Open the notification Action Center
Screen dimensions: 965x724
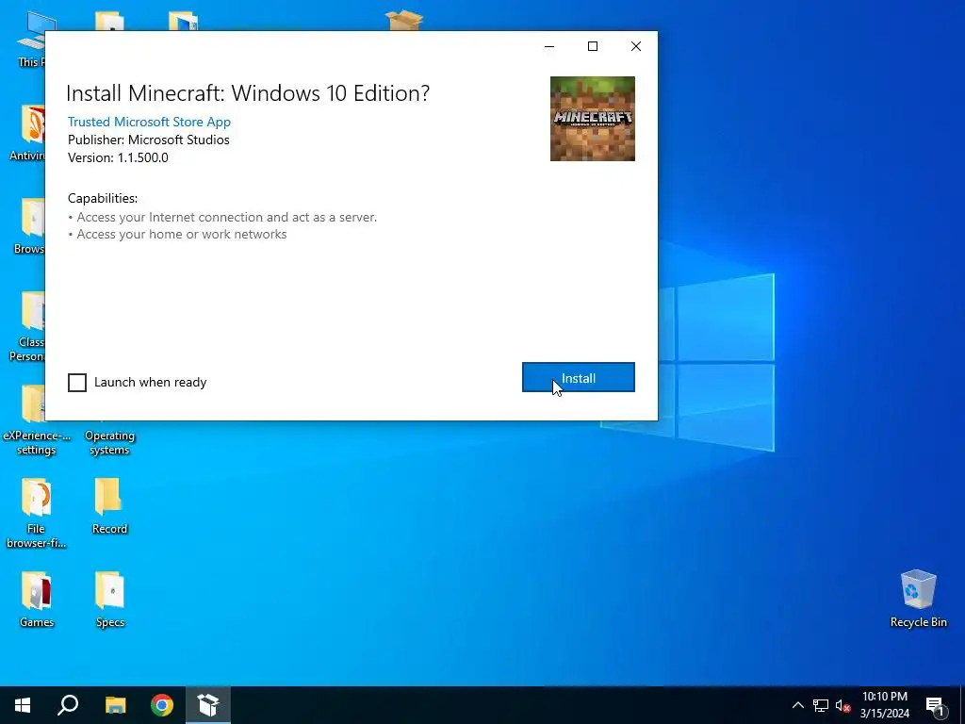934,705
